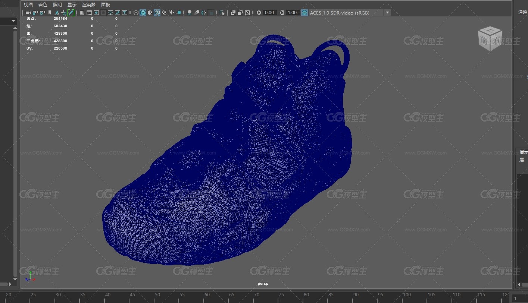Switch to Wireframe display mode

point(136,13)
